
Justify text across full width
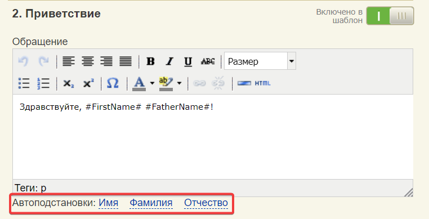tap(126, 61)
